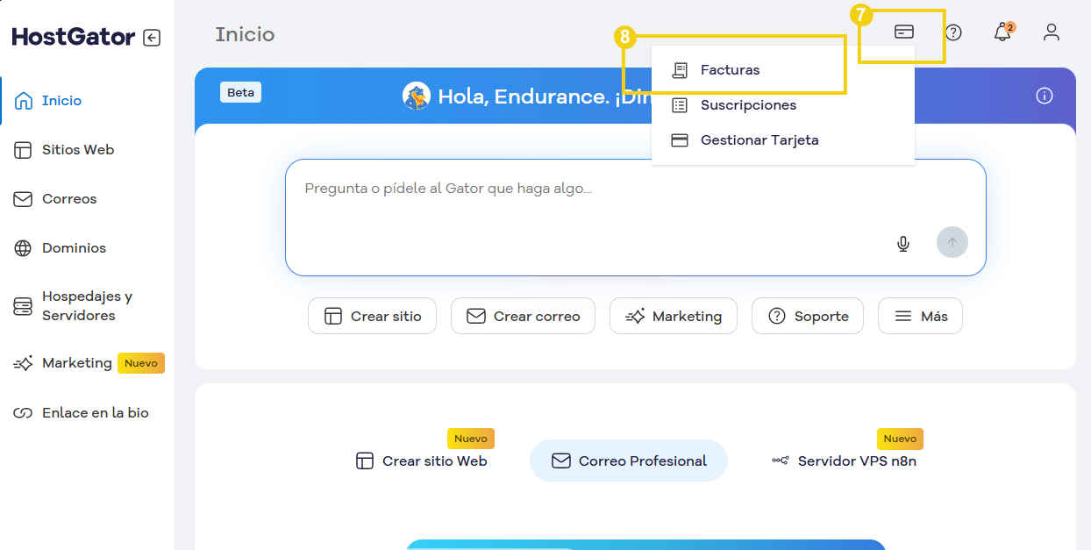Viewport: 1091px width, 550px height.
Task: Open the notifications bell with 2 alerts
Action: tap(1002, 32)
